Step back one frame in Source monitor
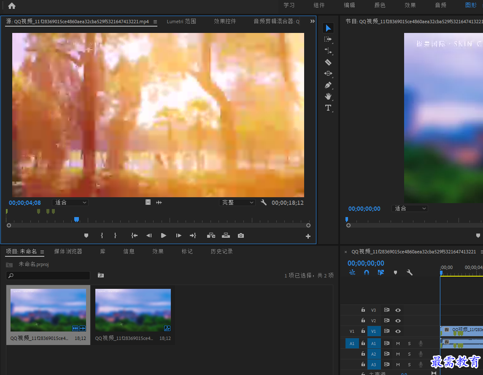This screenshot has height=375, width=483. pyautogui.click(x=149, y=236)
